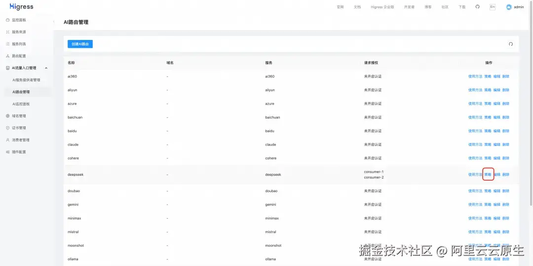Click the 请求授权 column header
The height and width of the screenshot is (266, 533).
(371, 63)
